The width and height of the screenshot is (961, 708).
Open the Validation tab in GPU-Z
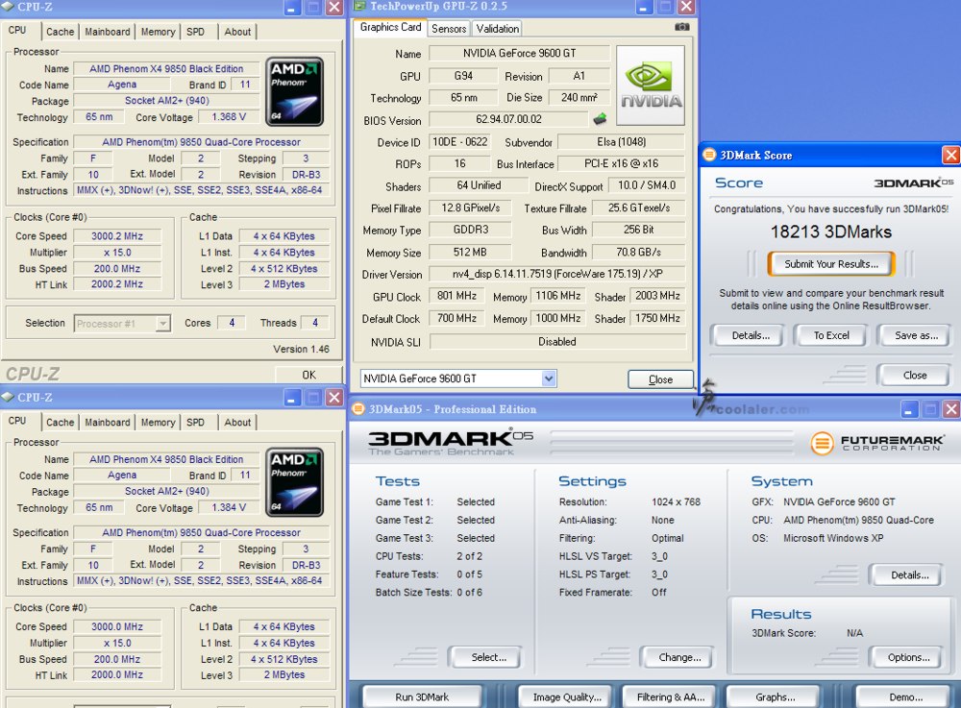tap(498, 29)
